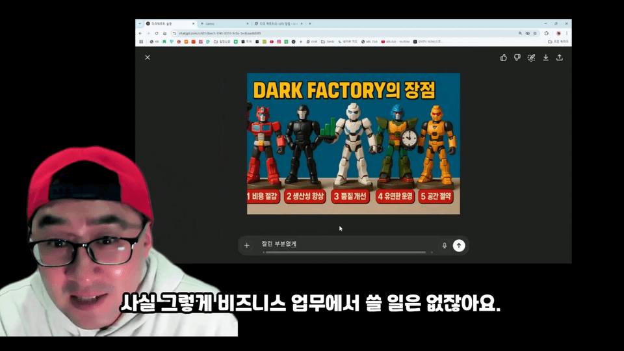
Task: Close the Gemini tab
Action: pos(247,24)
